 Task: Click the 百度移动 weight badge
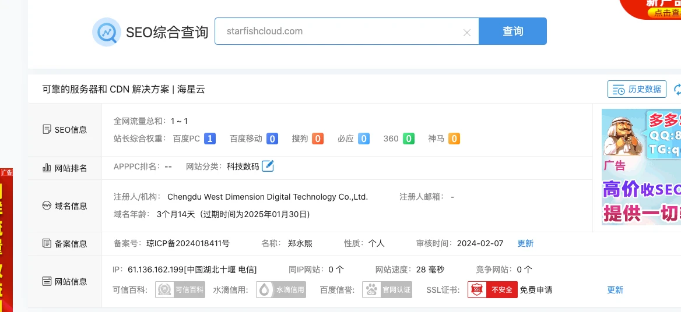tap(272, 139)
